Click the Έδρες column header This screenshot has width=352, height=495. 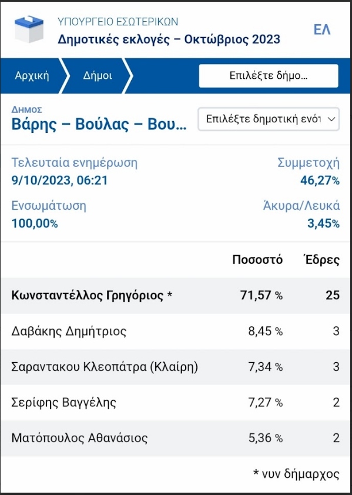[x=320, y=260]
